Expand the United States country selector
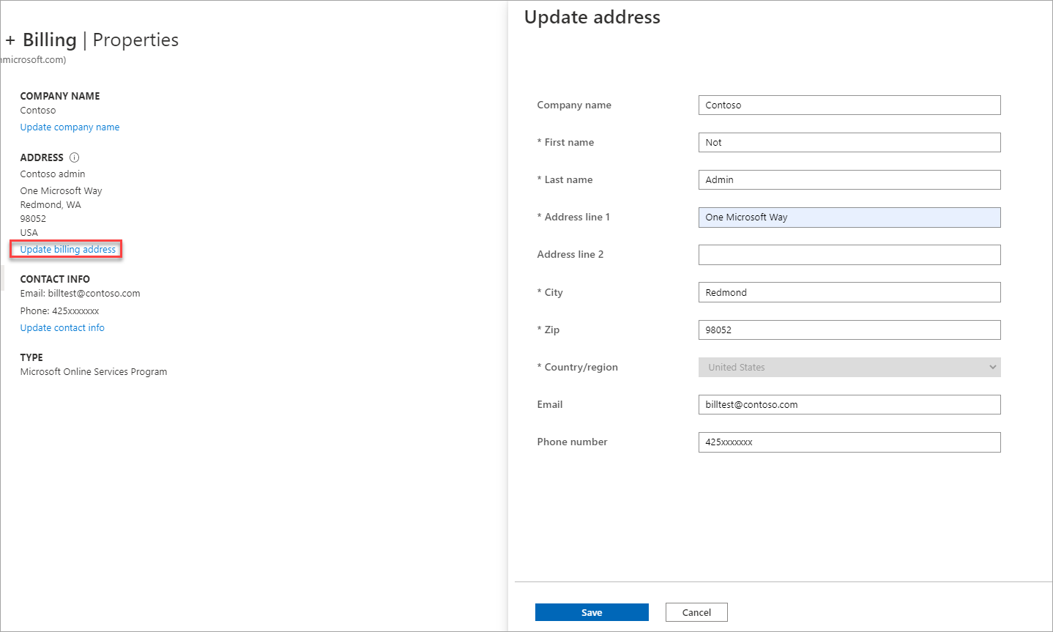This screenshot has height=632, width=1053. [849, 367]
